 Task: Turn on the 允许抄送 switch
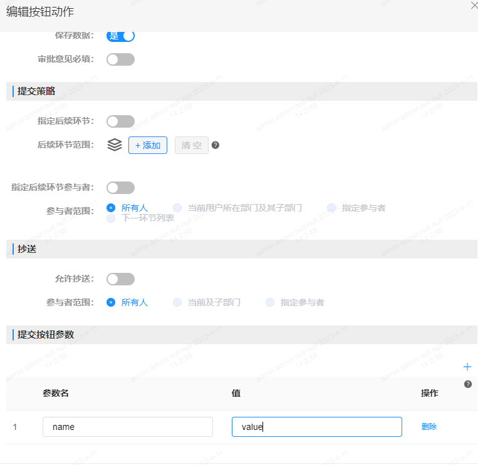(x=120, y=279)
